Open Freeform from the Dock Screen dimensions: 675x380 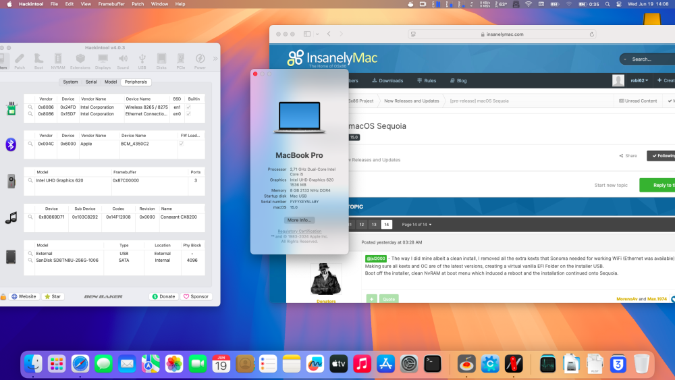pyautogui.click(x=315, y=364)
